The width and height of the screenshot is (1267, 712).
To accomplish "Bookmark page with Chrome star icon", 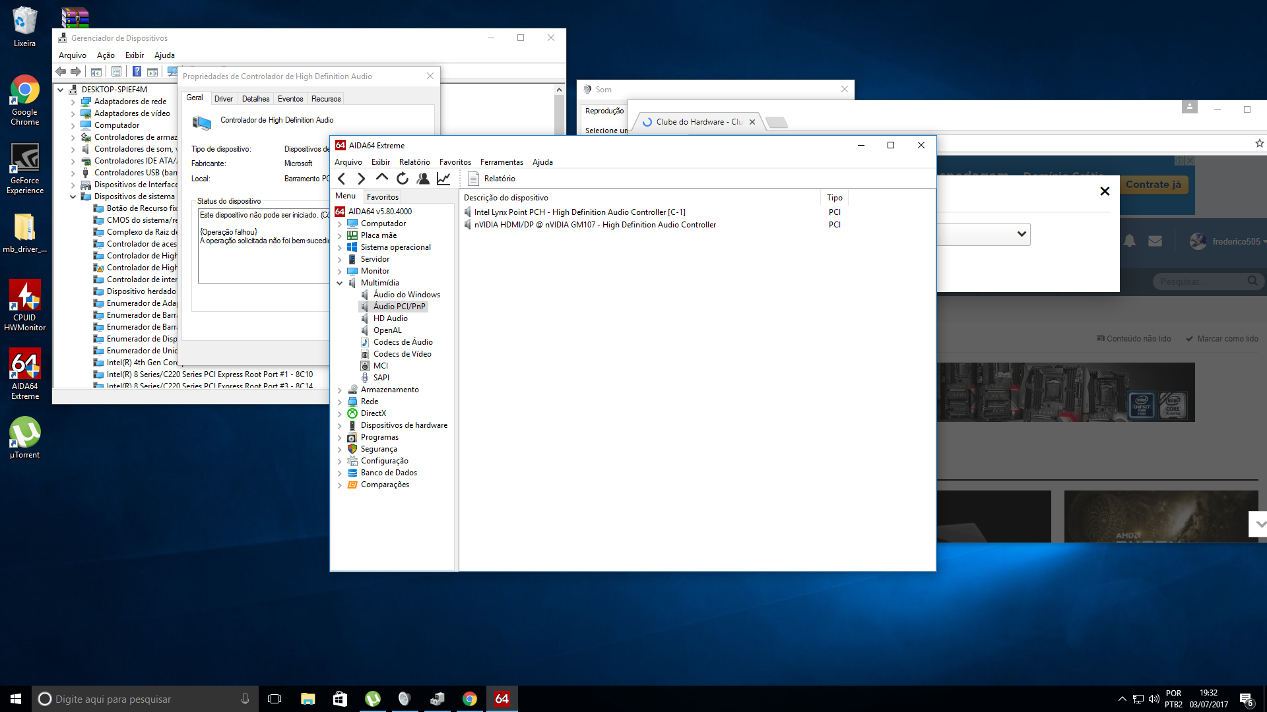I will [1259, 143].
